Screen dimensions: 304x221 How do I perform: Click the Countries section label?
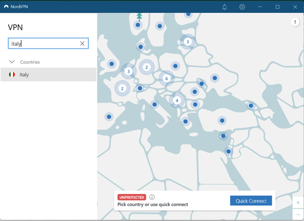point(30,62)
